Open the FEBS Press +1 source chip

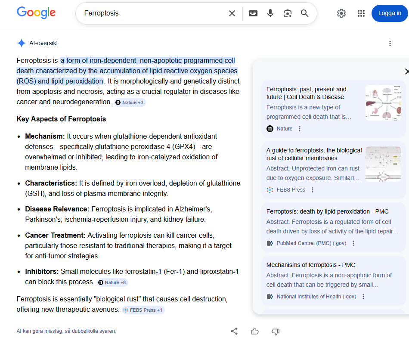click(x=143, y=310)
